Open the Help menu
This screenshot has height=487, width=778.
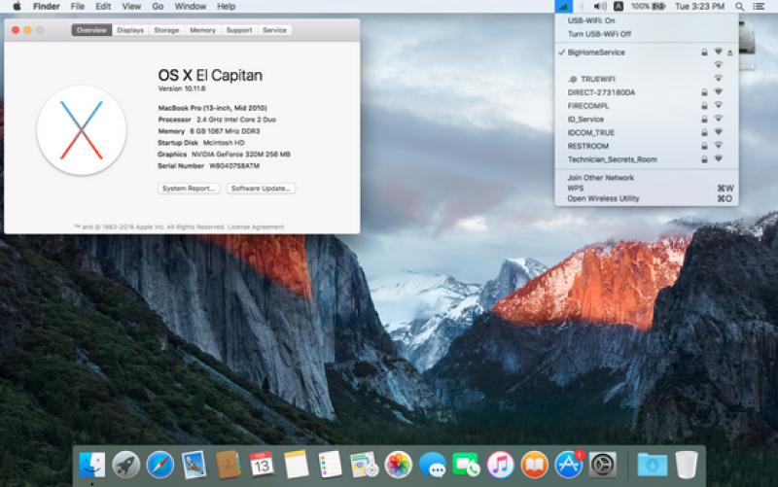pyautogui.click(x=227, y=7)
